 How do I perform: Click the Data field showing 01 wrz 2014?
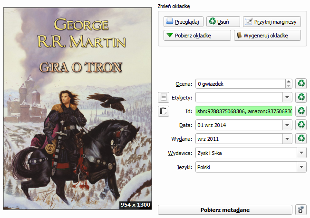click(x=239, y=125)
